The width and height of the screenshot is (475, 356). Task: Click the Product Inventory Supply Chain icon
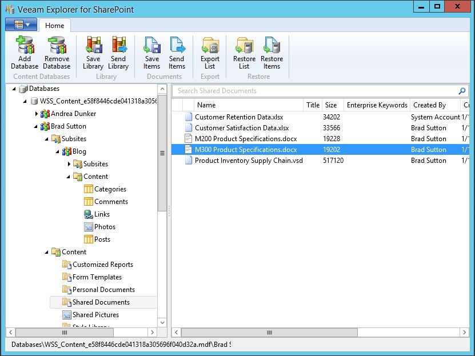click(x=189, y=161)
